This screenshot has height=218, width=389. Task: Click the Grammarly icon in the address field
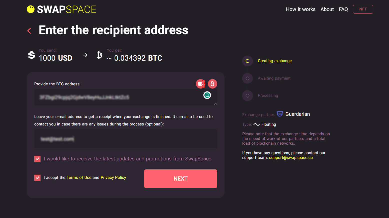[x=207, y=95]
